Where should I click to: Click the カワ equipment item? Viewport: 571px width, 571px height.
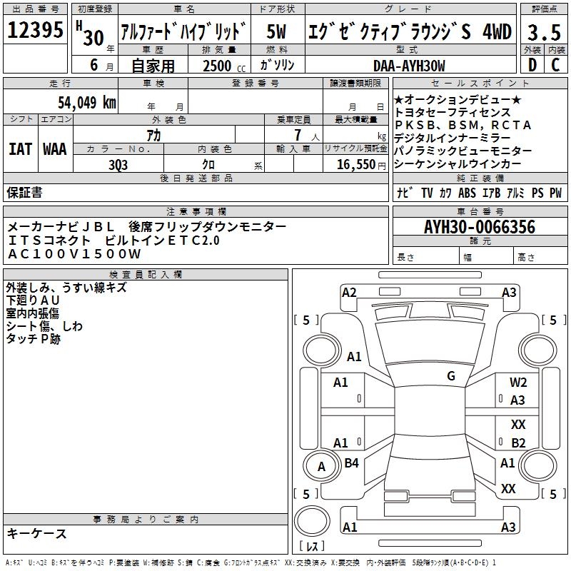(x=445, y=193)
